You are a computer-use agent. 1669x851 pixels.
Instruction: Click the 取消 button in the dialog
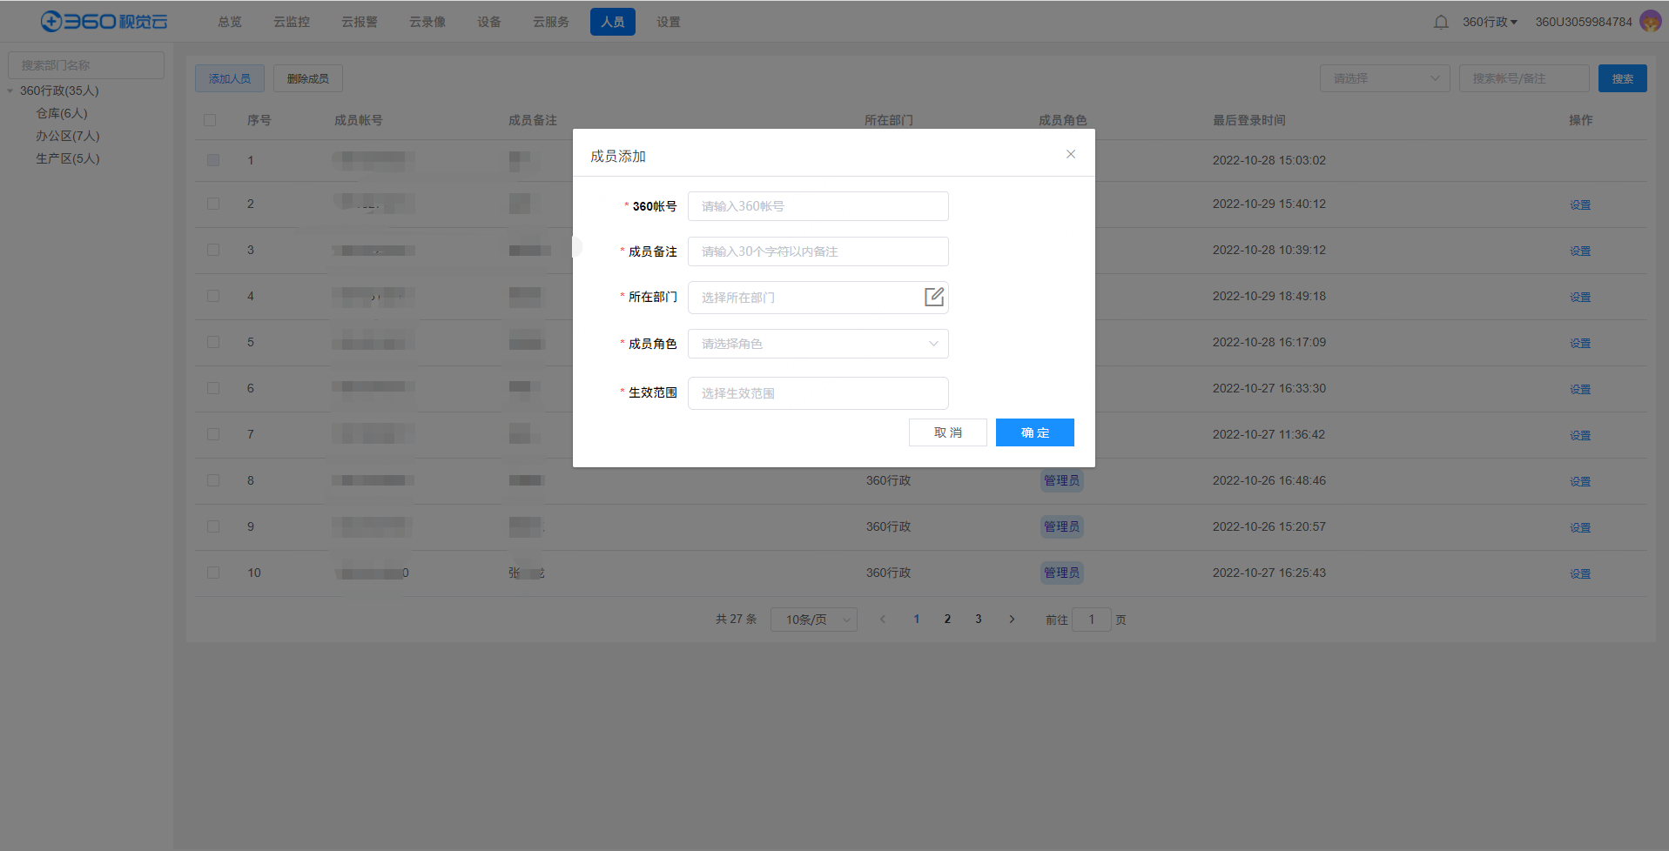coord(947,432)
